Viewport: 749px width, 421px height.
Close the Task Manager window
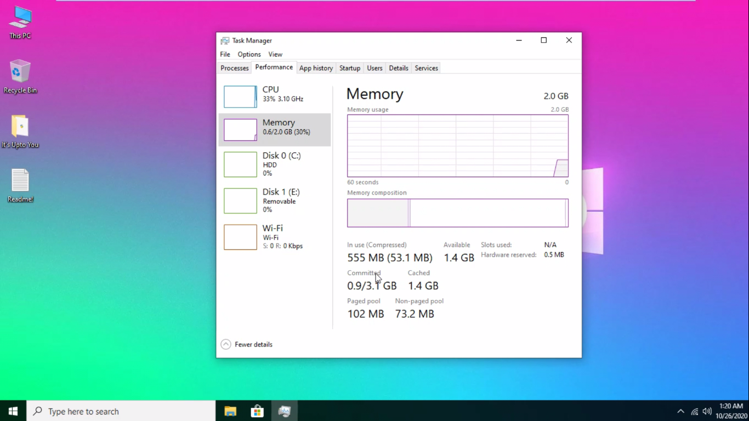coord(569,40)
